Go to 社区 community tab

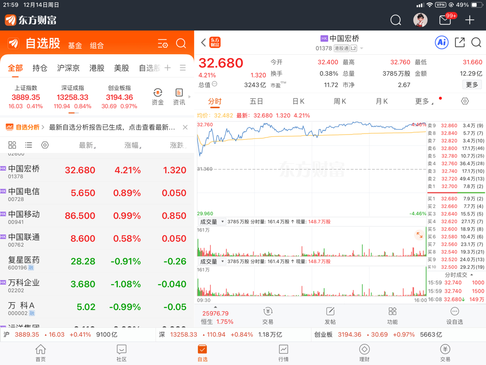121,353
